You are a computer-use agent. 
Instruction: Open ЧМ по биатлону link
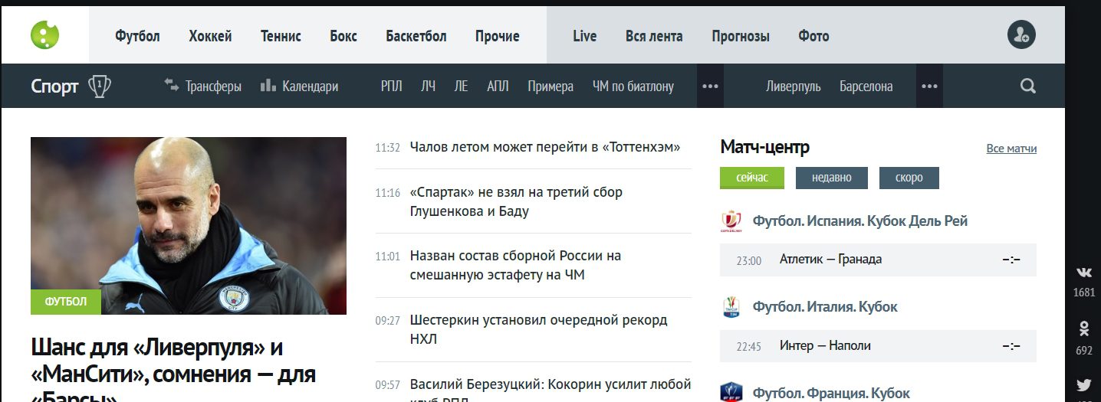[633, 87]
